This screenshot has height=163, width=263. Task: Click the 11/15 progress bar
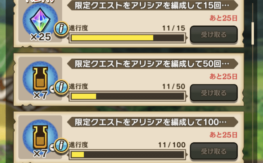(x=127, y=38)
